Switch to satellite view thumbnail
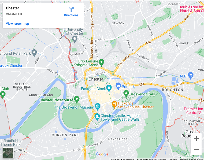 click(x=8, y=153)
